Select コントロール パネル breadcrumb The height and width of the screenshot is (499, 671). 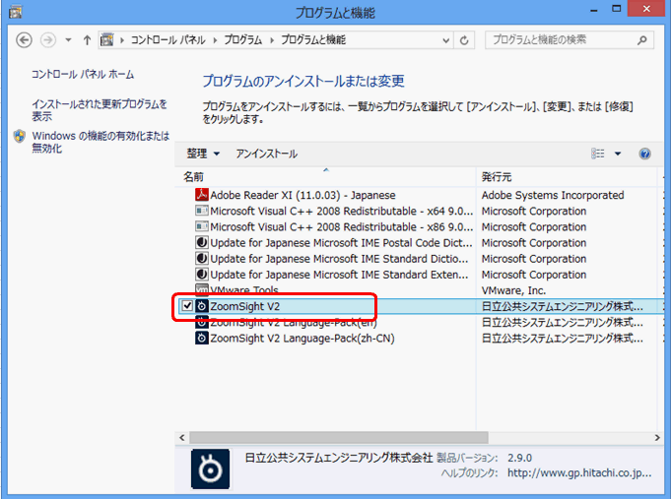pyautogui.click(x=168, y=40)
